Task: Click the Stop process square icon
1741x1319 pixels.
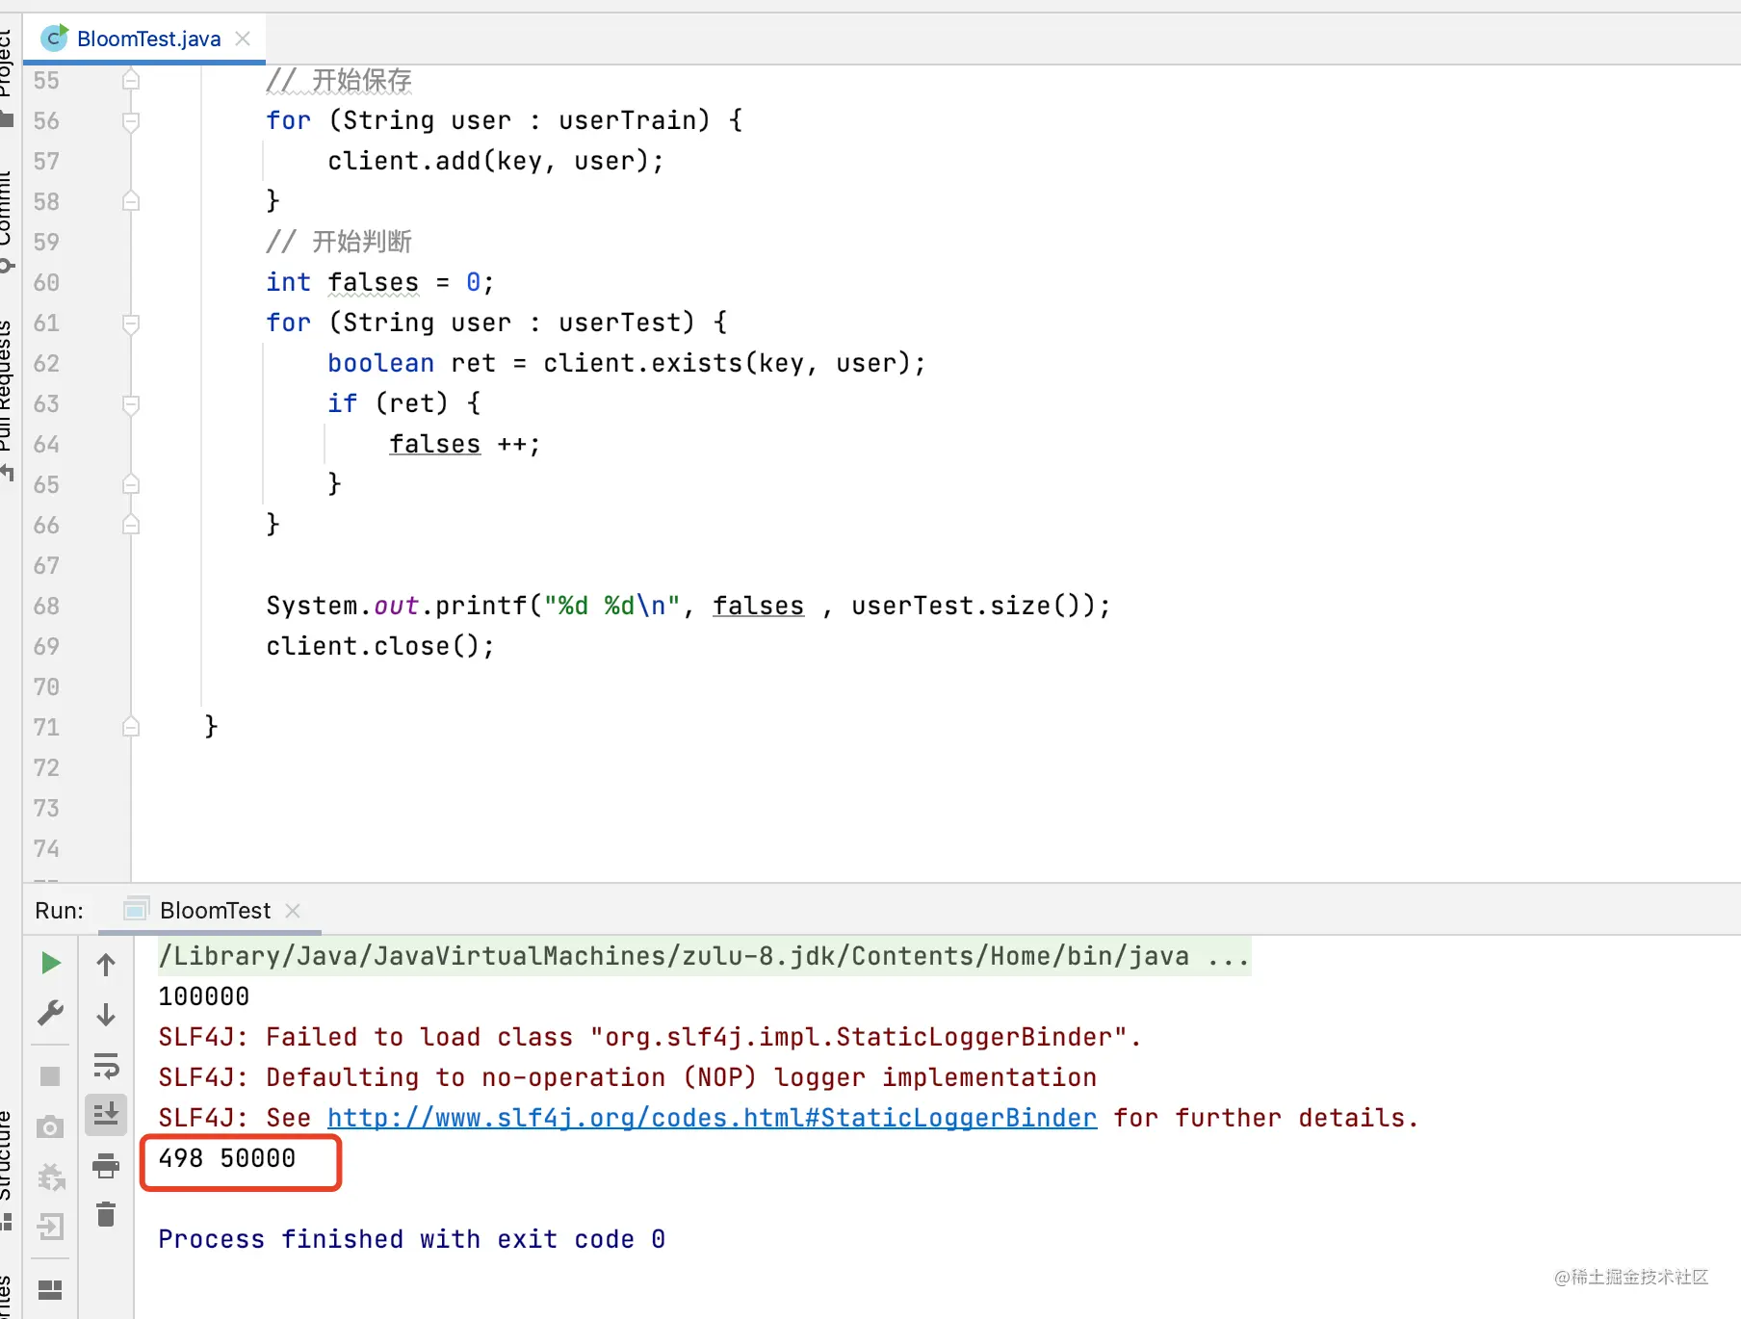Action: coord(50,1076)
